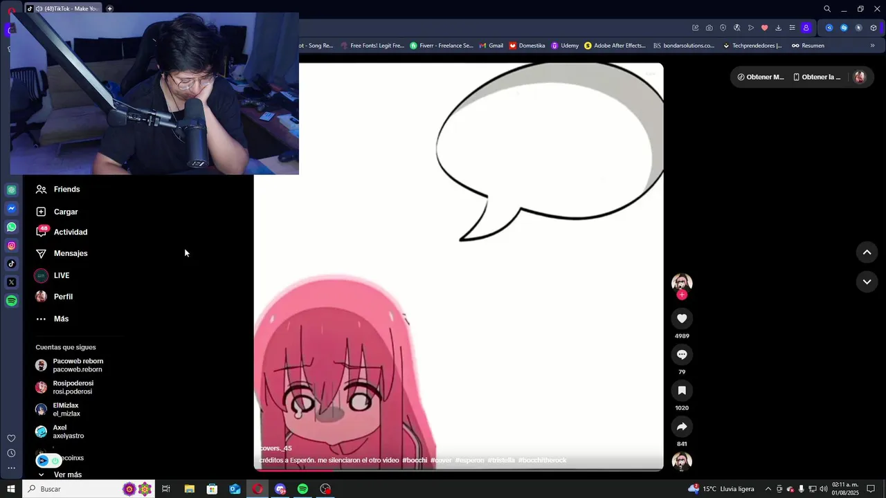Open Easy Setup sliders icon
This screenshot has height=498, width=886.
click(x=792, y=28)
